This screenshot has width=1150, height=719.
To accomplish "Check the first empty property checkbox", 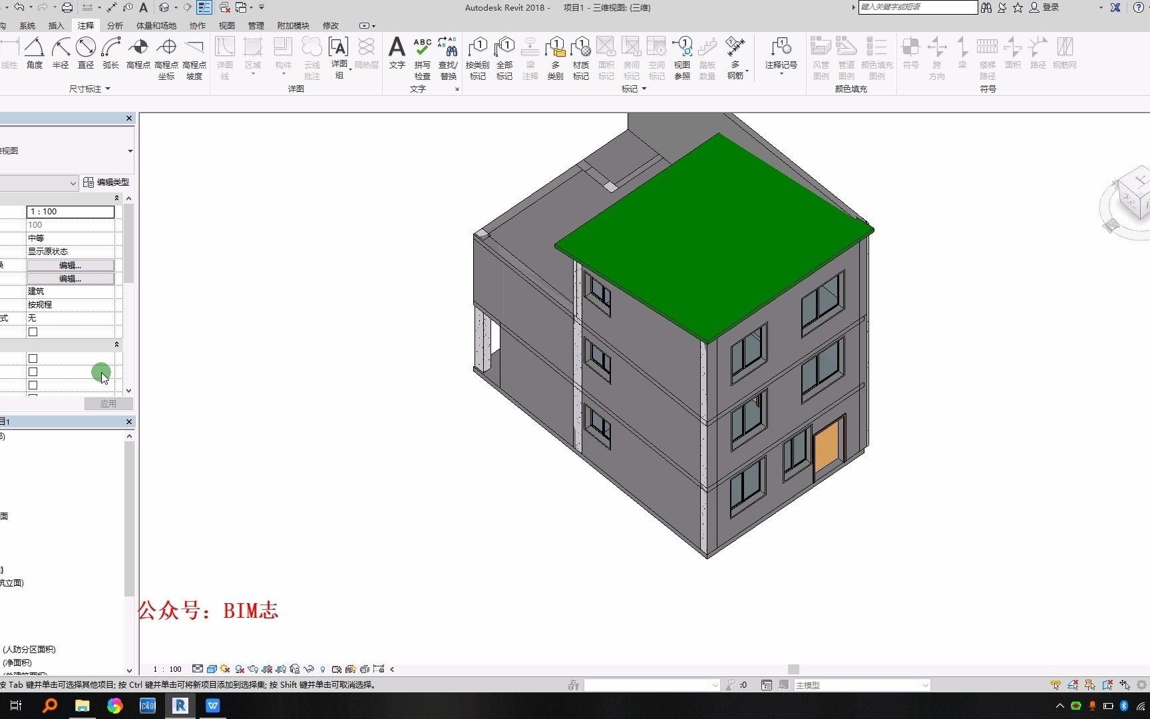I will coord(33,332).
